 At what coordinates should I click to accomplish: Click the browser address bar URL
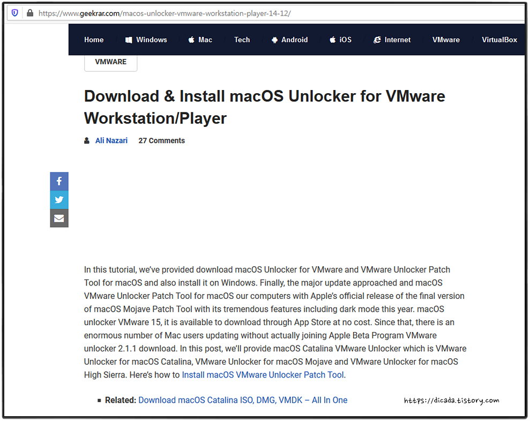coord(165,13)
